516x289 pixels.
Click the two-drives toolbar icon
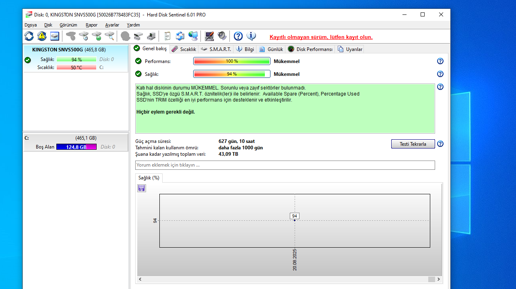(x=138, y=36)
